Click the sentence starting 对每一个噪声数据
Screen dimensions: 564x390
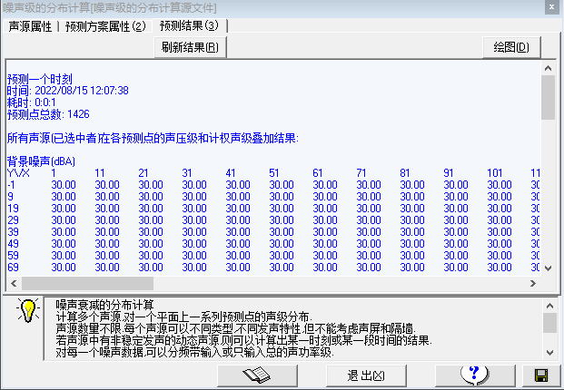point(195,352)
